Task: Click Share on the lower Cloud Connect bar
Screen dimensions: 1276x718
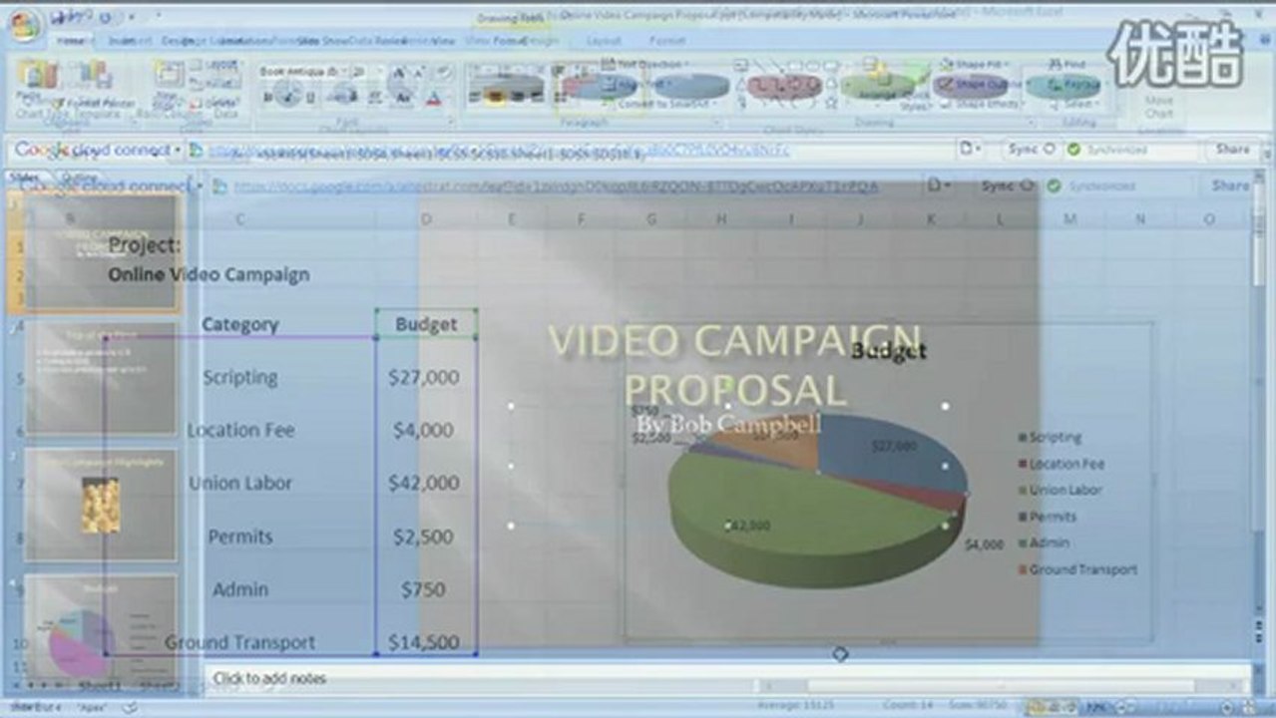Action: coord(1230,185)
